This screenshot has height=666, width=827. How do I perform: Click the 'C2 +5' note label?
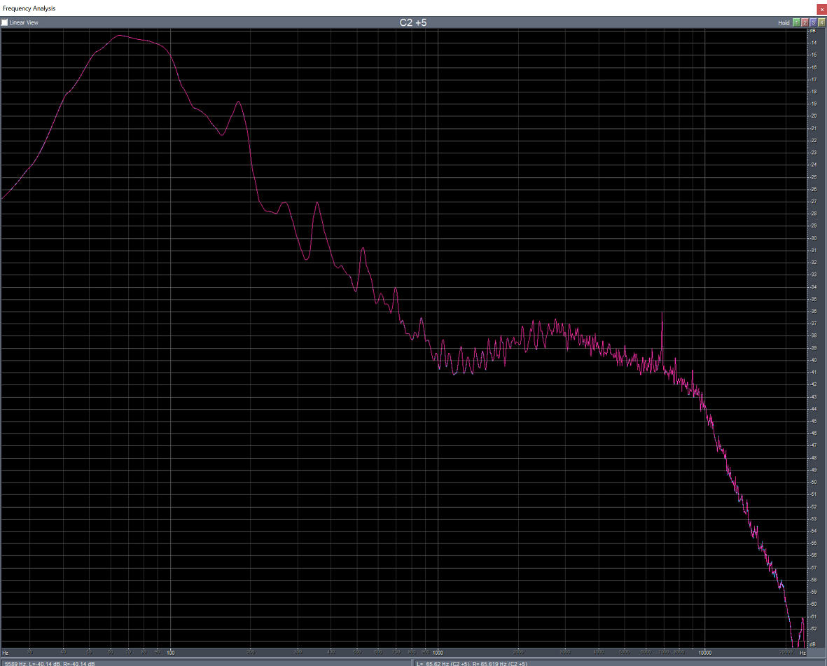point(413,22)
